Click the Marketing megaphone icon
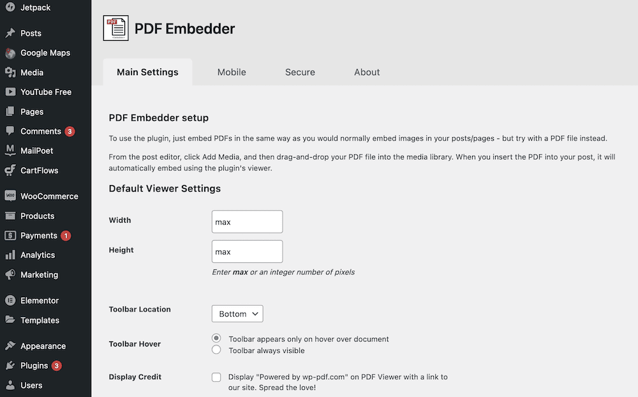Screen dimensions: 638x397 point(10,274)
